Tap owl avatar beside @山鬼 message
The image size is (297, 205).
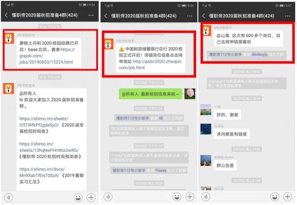207,31
